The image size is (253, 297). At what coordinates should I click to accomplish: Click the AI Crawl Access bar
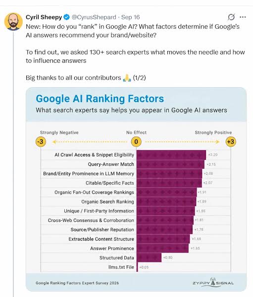click(x=171, y=155)
